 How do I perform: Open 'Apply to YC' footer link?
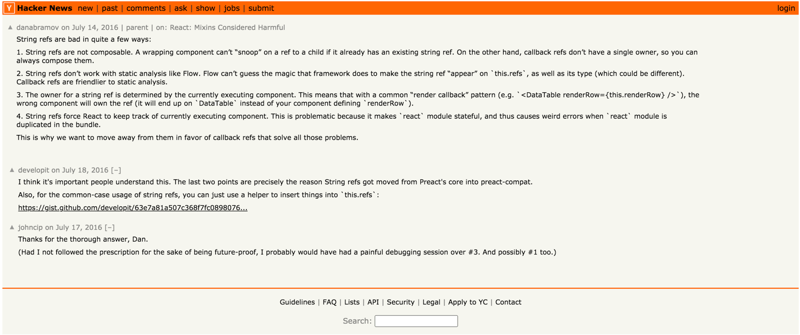(468, 302)
